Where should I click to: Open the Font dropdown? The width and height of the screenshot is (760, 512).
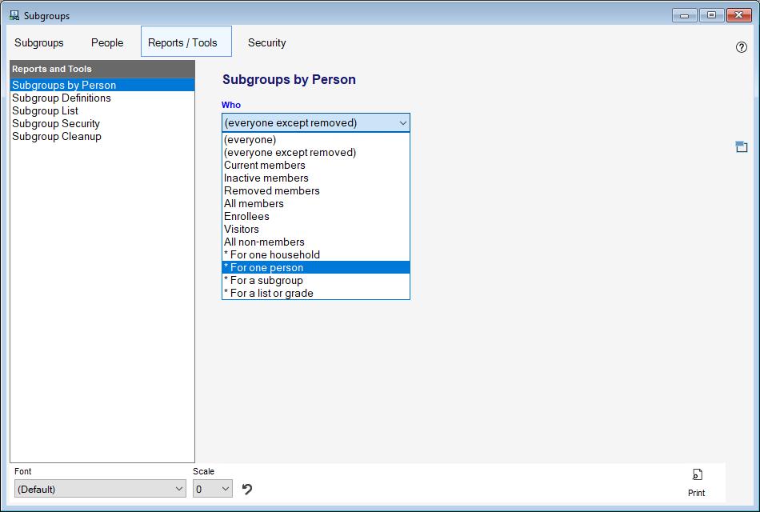[100, 489]
